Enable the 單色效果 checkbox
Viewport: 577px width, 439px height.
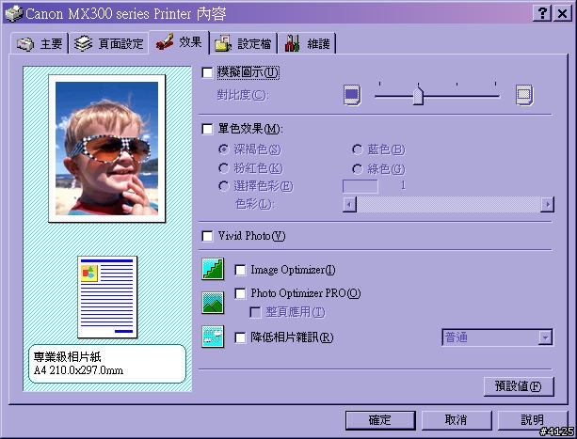pyautogui.click(x=207, y=129)
